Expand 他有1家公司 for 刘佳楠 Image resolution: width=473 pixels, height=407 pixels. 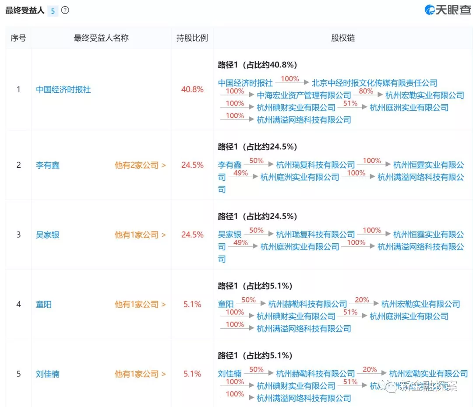[x=140, y=374]
